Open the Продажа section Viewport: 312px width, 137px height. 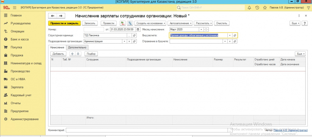(x=17, y=55)
